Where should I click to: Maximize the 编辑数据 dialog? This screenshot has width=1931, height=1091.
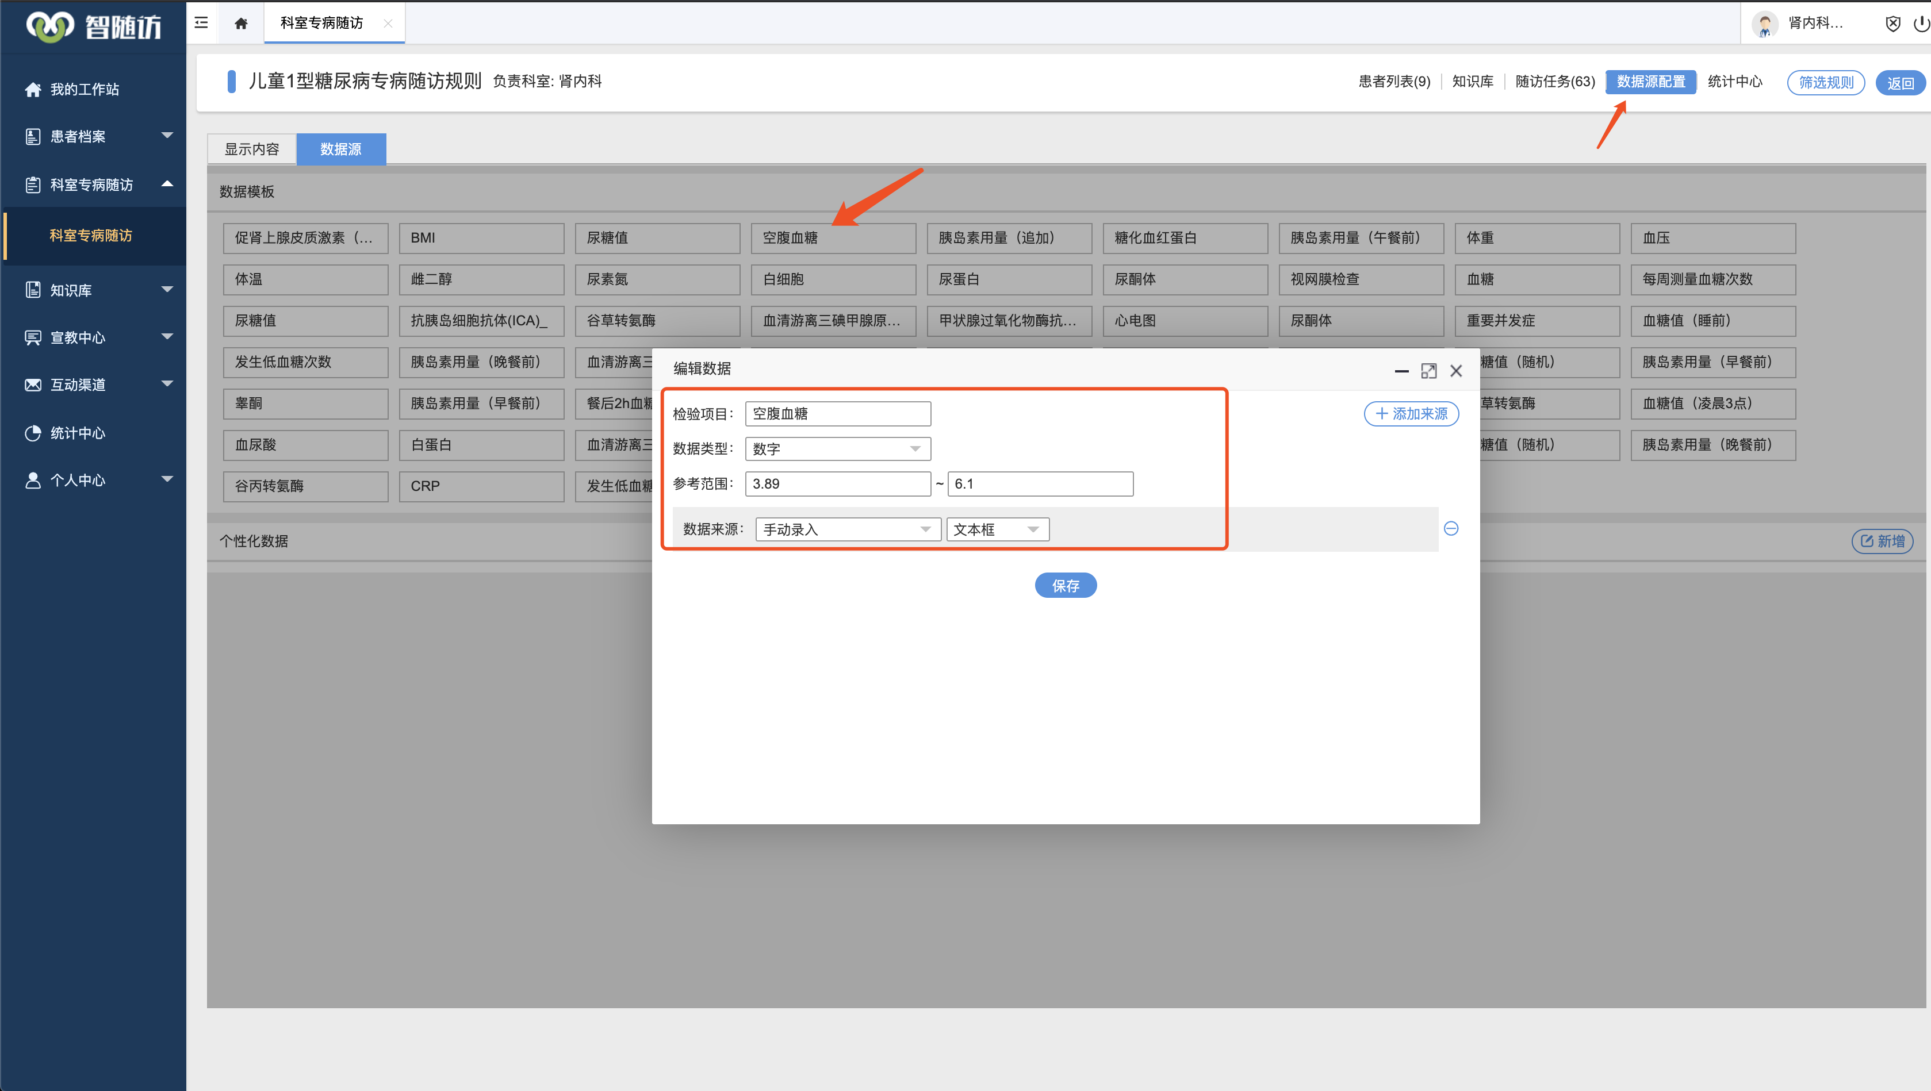click(1429, 371)
